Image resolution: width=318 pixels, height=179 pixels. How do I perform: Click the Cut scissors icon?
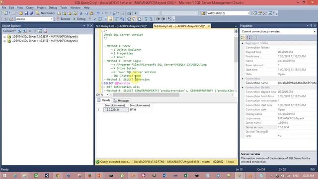81,13
